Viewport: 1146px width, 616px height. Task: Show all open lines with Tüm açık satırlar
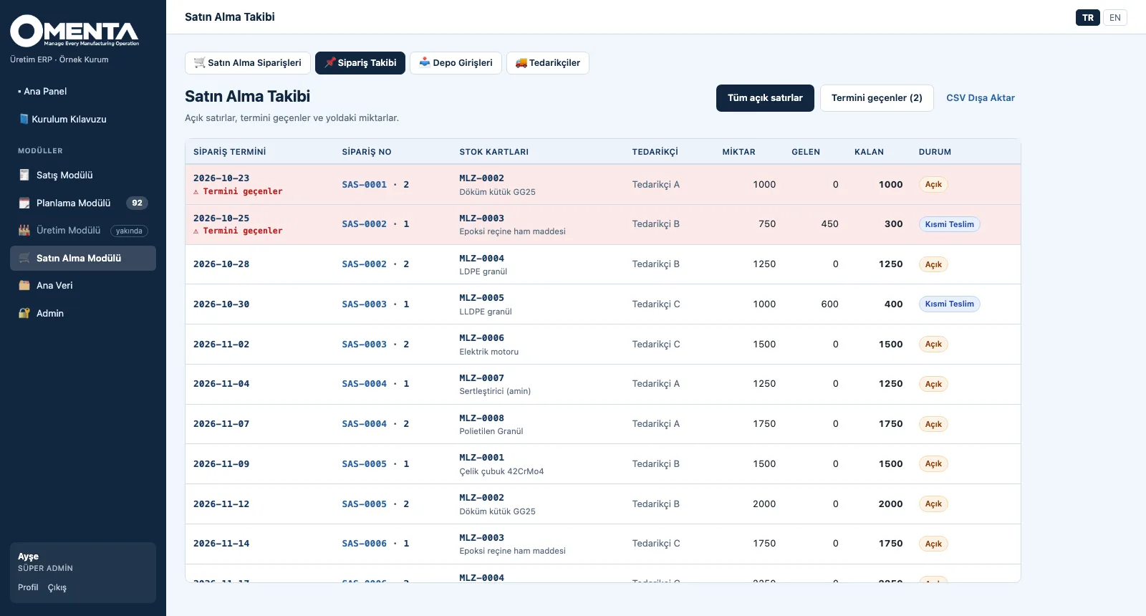point(765,98)
